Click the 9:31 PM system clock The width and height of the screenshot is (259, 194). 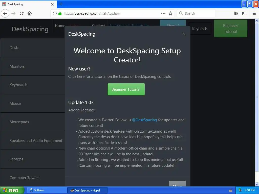[250, 190]
